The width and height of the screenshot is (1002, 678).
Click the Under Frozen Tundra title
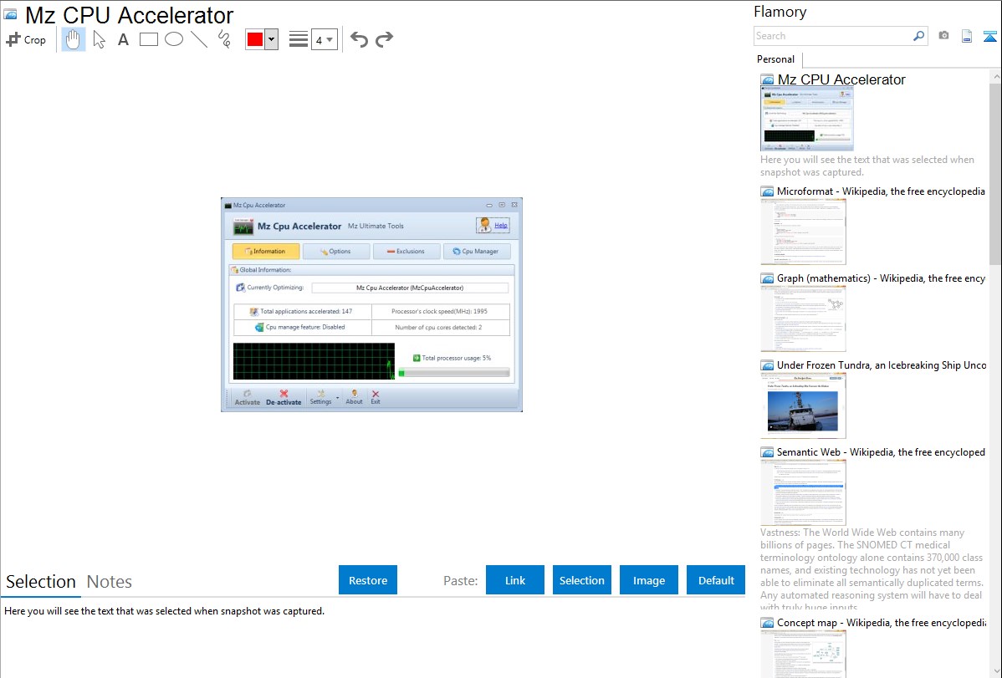(882, 364)
